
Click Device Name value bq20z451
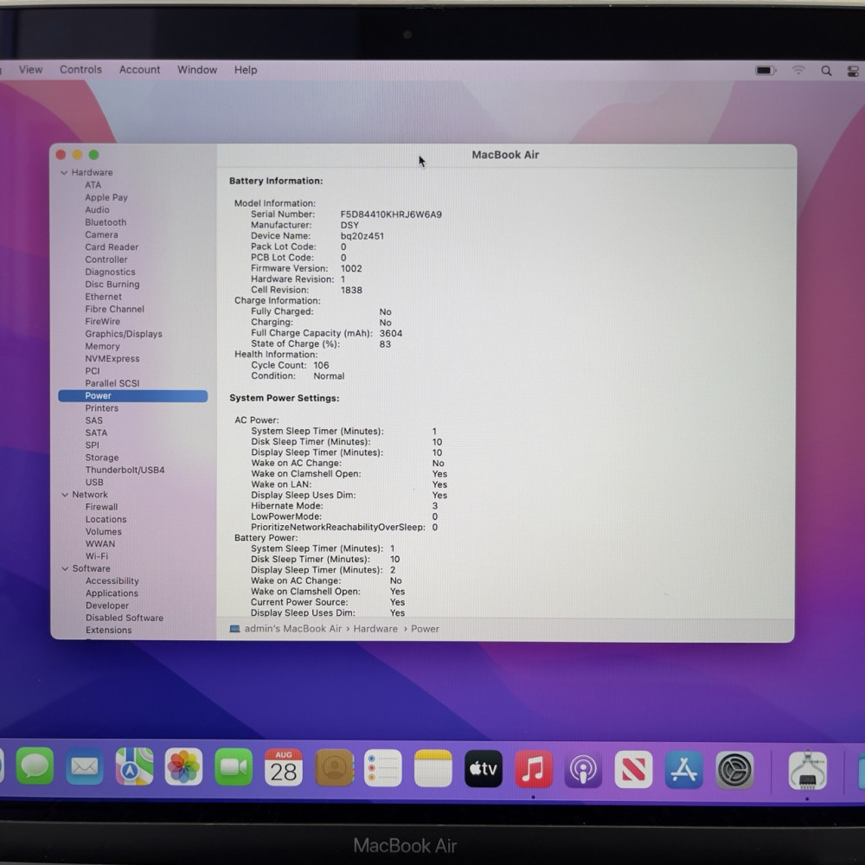(362, 236)
